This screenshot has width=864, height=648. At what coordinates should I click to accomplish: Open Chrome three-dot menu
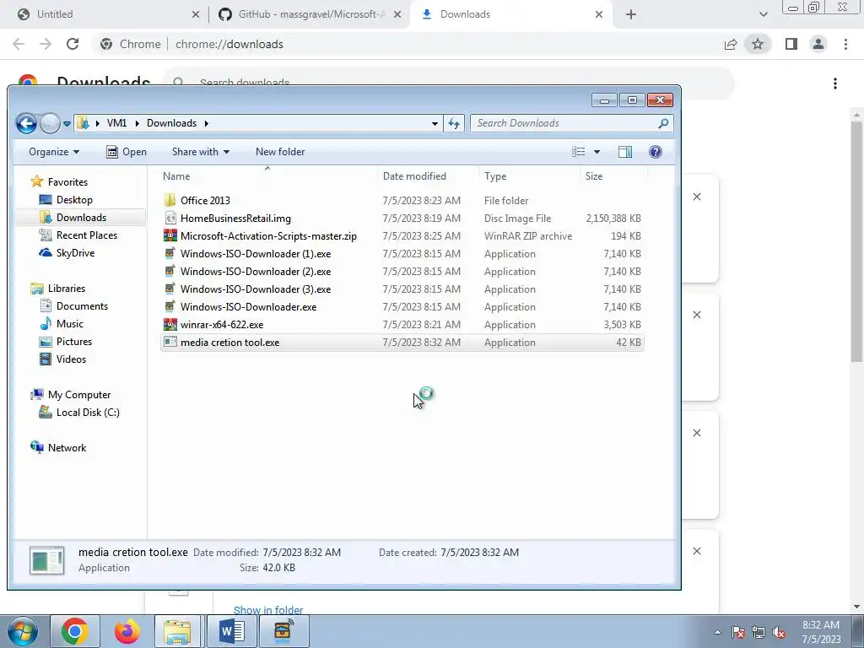coord(845,44)
